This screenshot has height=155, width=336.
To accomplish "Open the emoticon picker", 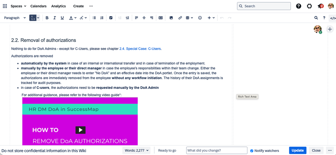I will pos(200,18).
